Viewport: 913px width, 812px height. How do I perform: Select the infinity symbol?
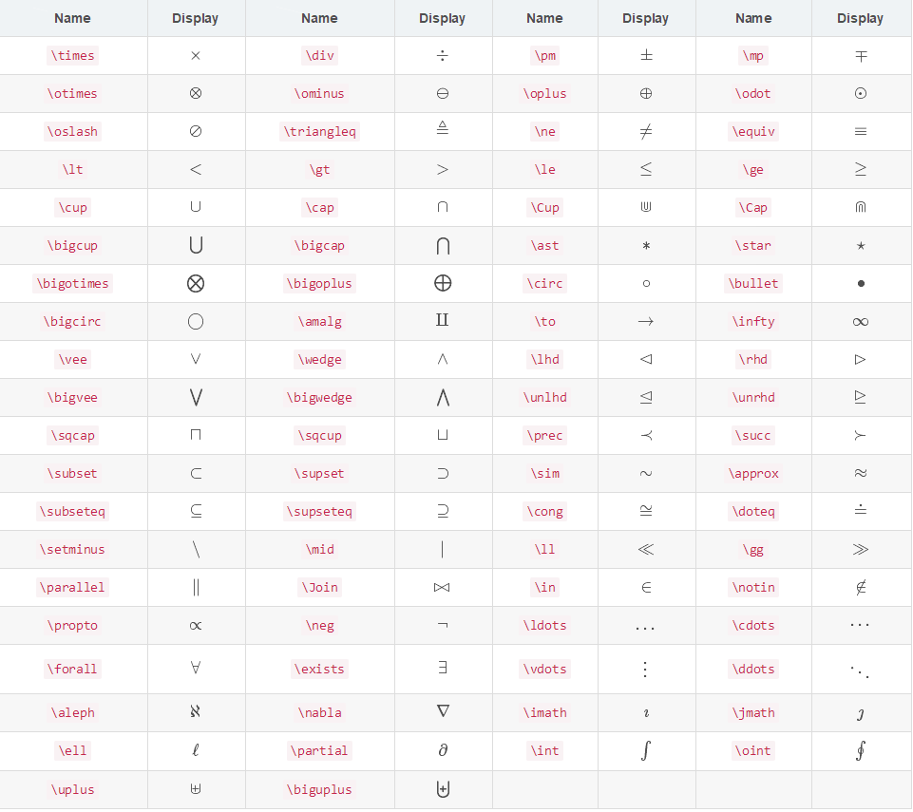861,322
